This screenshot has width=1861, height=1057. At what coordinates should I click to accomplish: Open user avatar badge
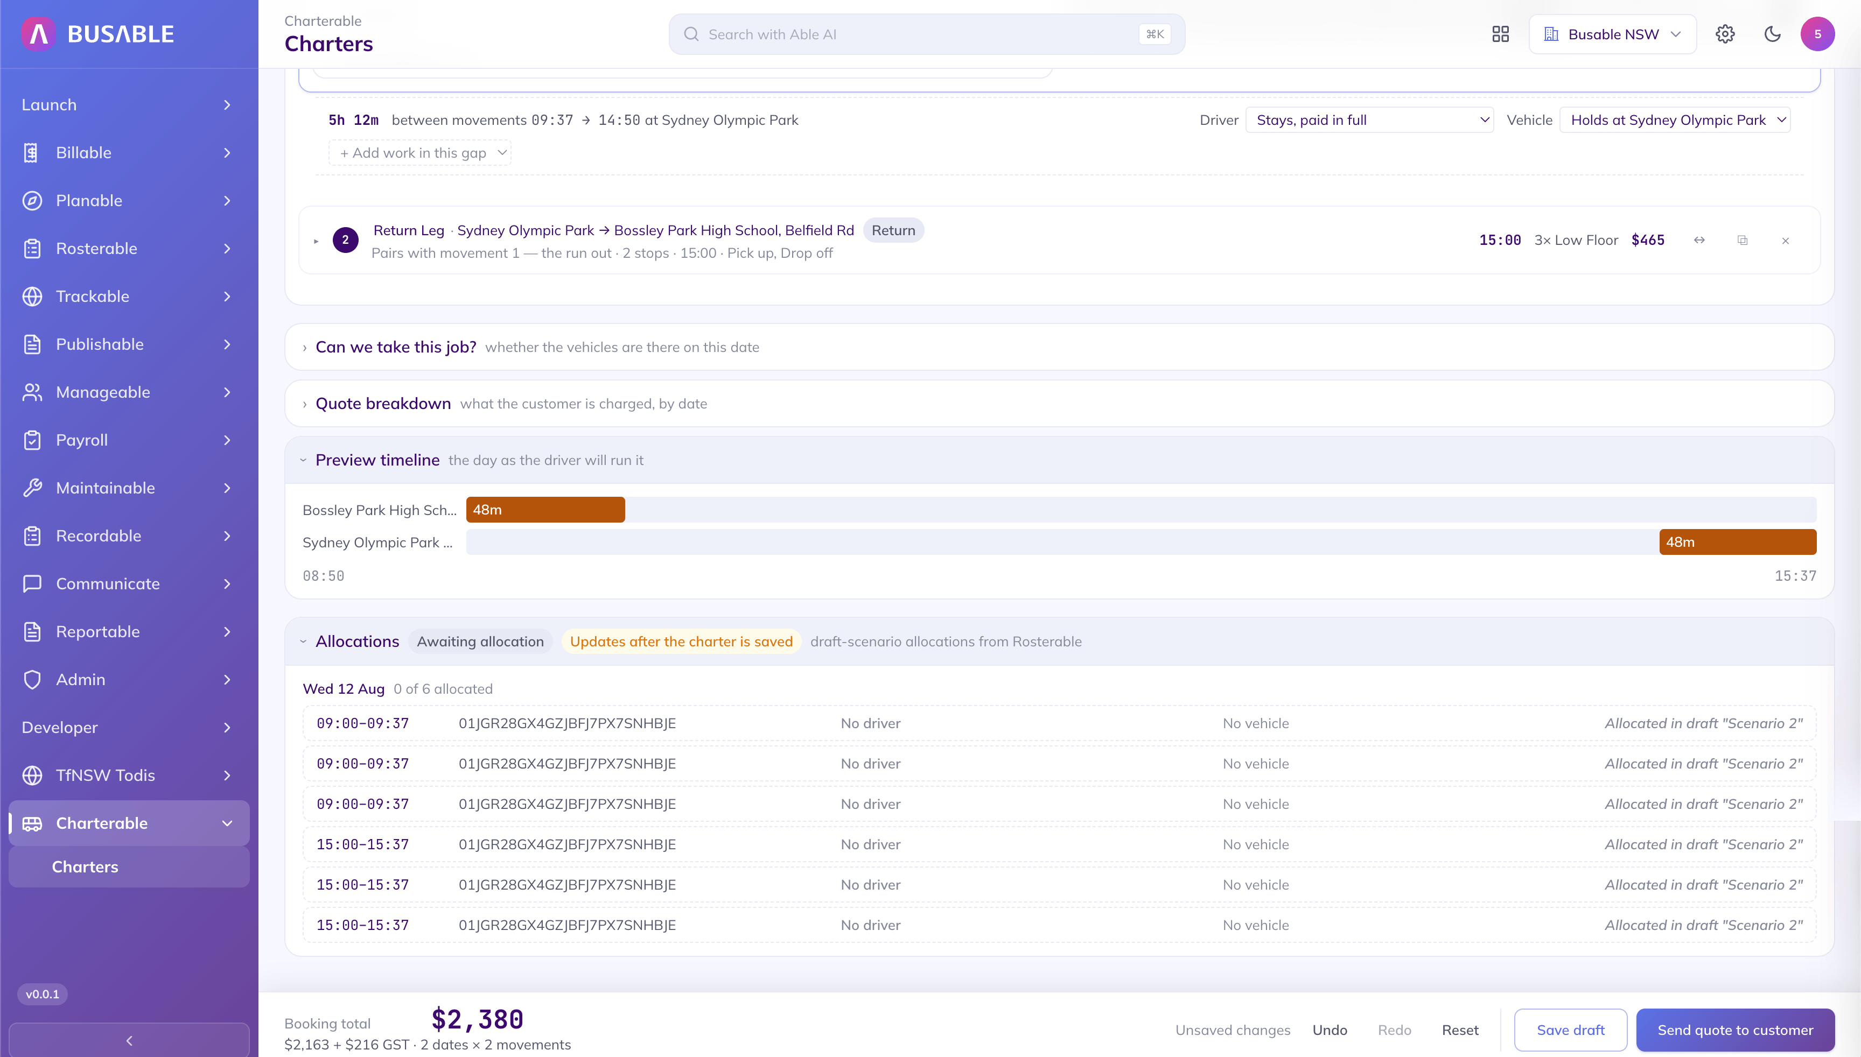coord(1817,34)
